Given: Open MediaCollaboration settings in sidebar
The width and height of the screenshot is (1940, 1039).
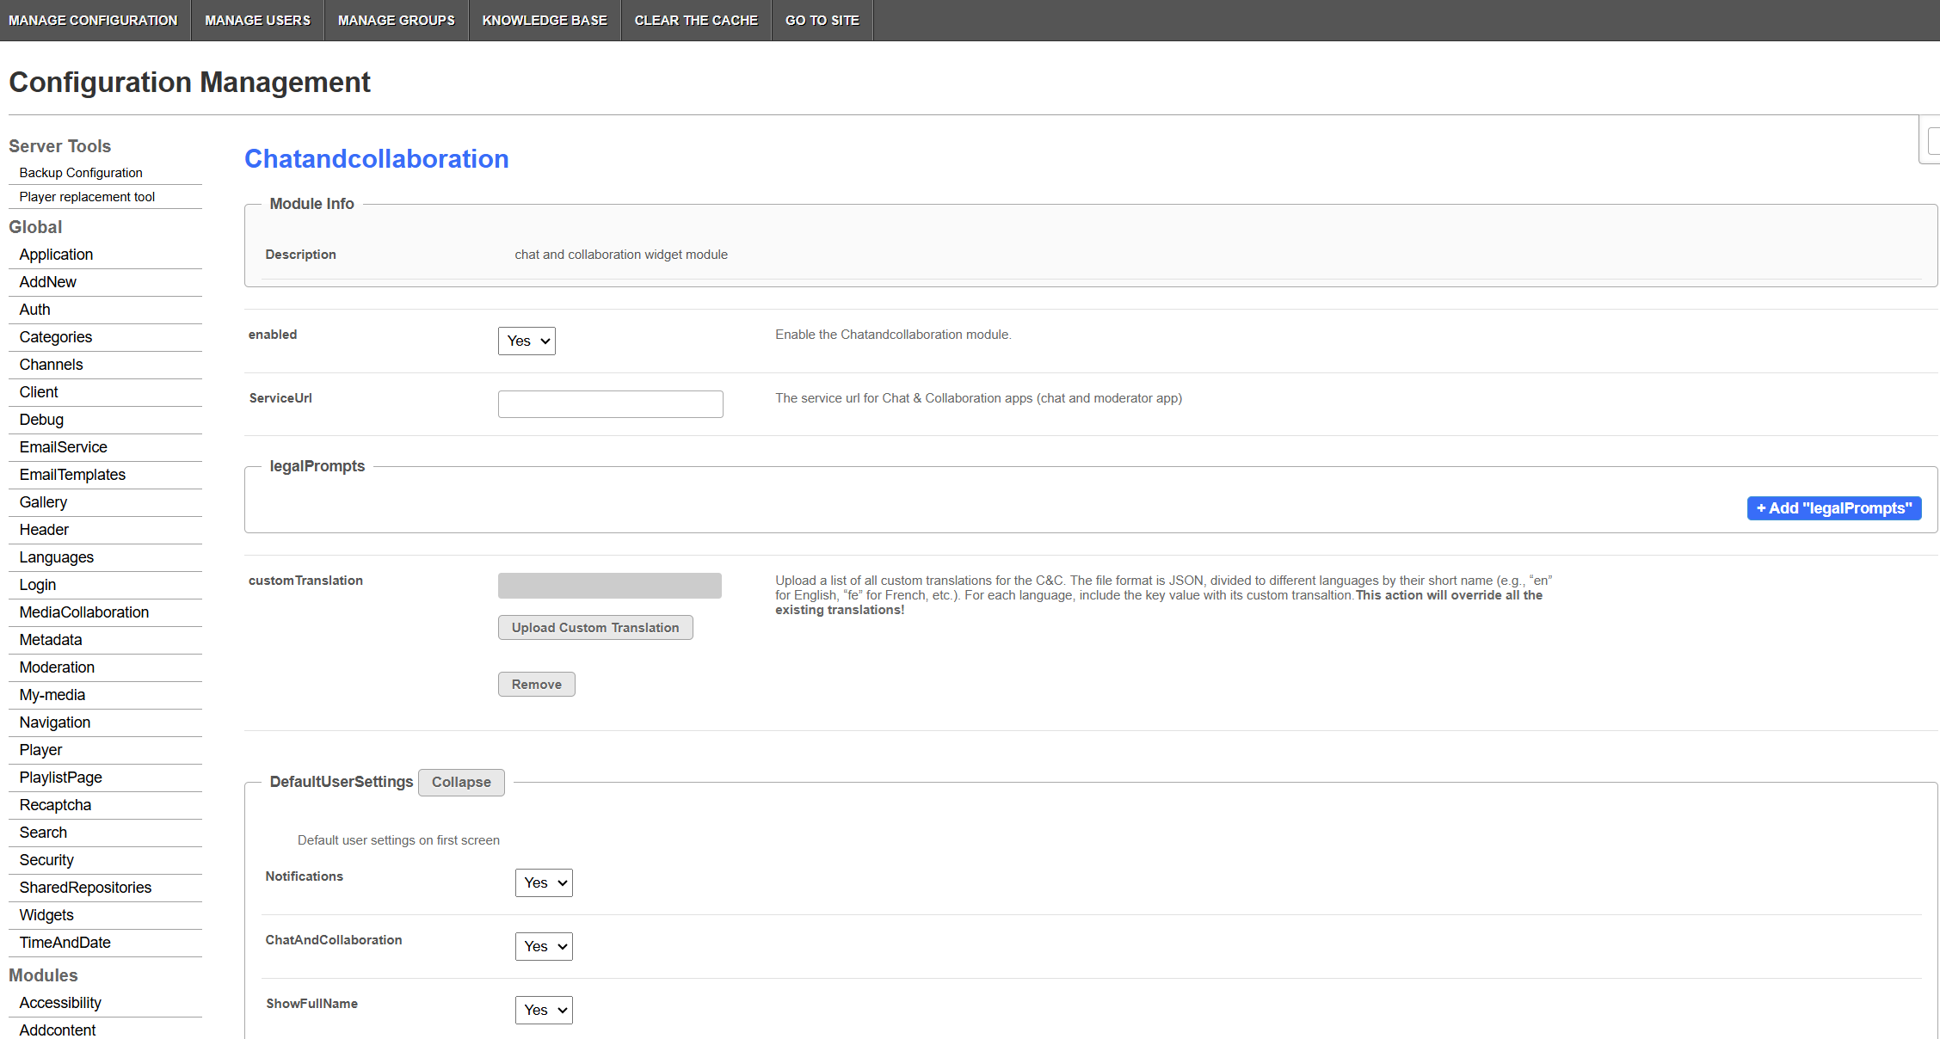Looking at the screenshot, I should click(84, 612).
